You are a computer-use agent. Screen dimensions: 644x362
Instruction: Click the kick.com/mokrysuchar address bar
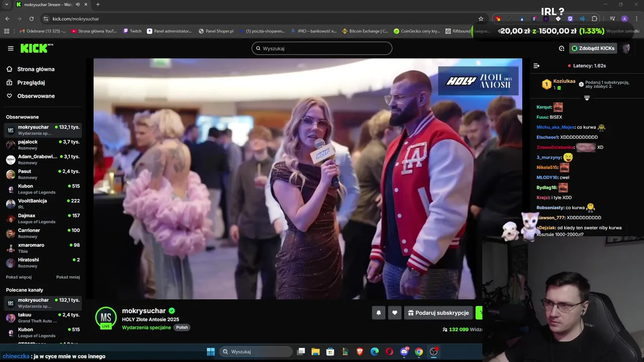pos(75,19)
